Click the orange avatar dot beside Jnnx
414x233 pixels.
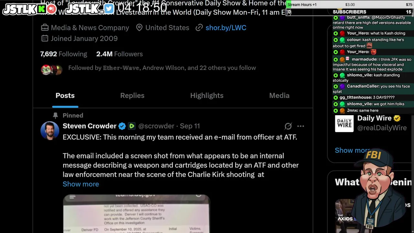[x=342, y=111]
